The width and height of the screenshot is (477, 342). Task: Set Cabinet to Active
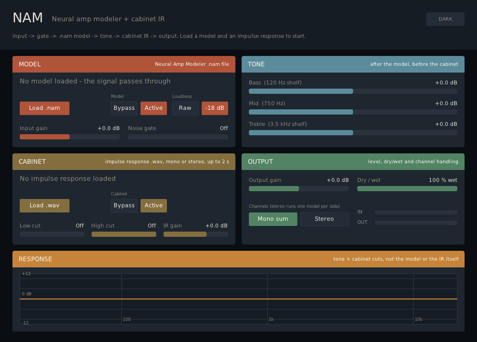click(x=153, y=206)
